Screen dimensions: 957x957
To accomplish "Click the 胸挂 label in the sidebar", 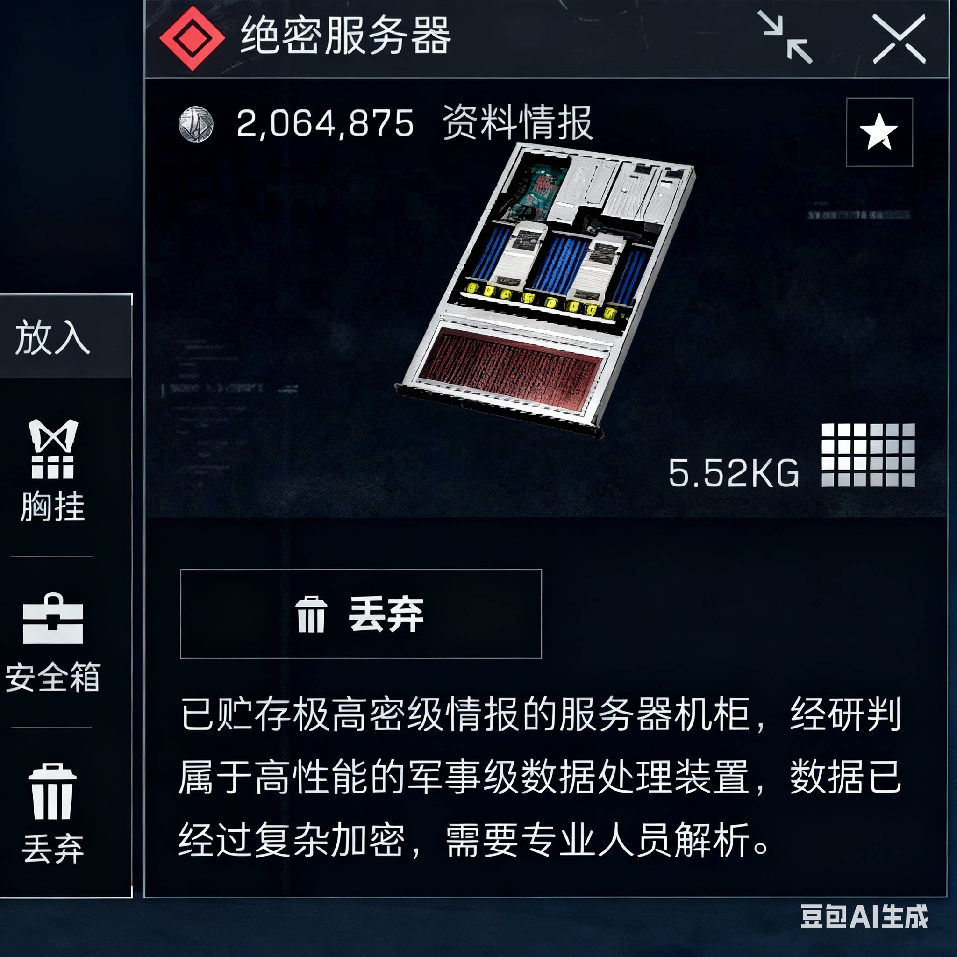I will tap(53, 506).
